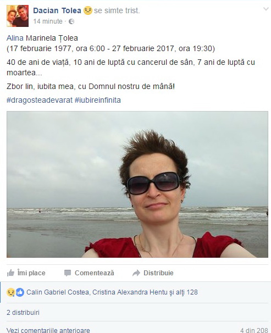Click the Distribuie share arrow icon
271x333 pixels.
(136, 273)
